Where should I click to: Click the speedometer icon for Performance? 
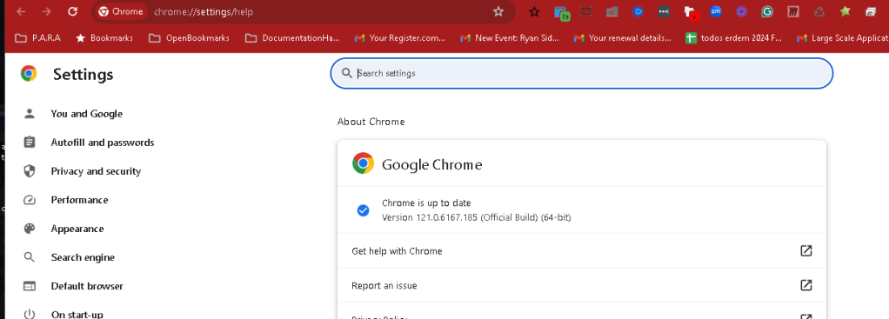(x=30, y=200)
